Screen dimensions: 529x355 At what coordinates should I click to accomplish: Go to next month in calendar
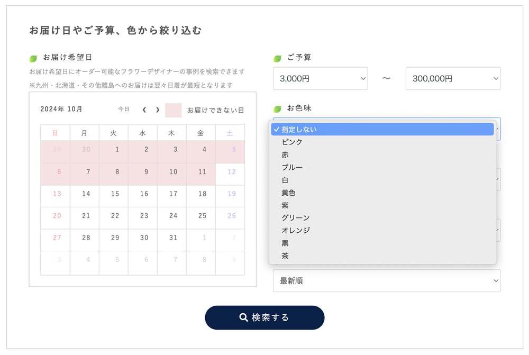[x=157, y=110]
